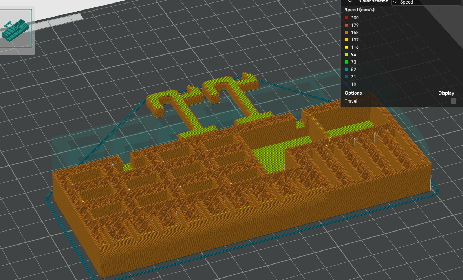The height and width of the screenshot is (280, 463).
Task: Click the "Options" section heading
Action: [x=353, y=93]
